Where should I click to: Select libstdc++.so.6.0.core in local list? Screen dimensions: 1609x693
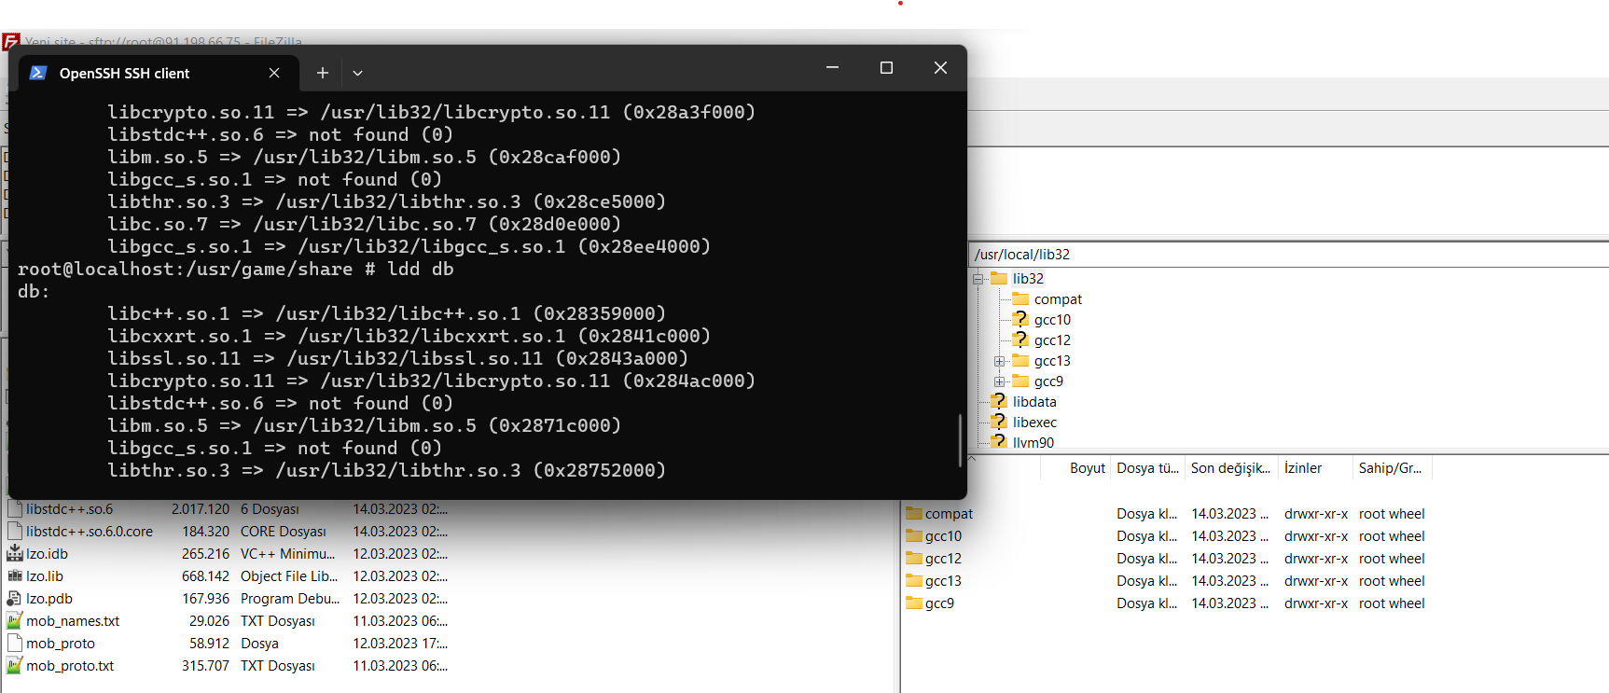pyautogui.click(x=90, y=532)
